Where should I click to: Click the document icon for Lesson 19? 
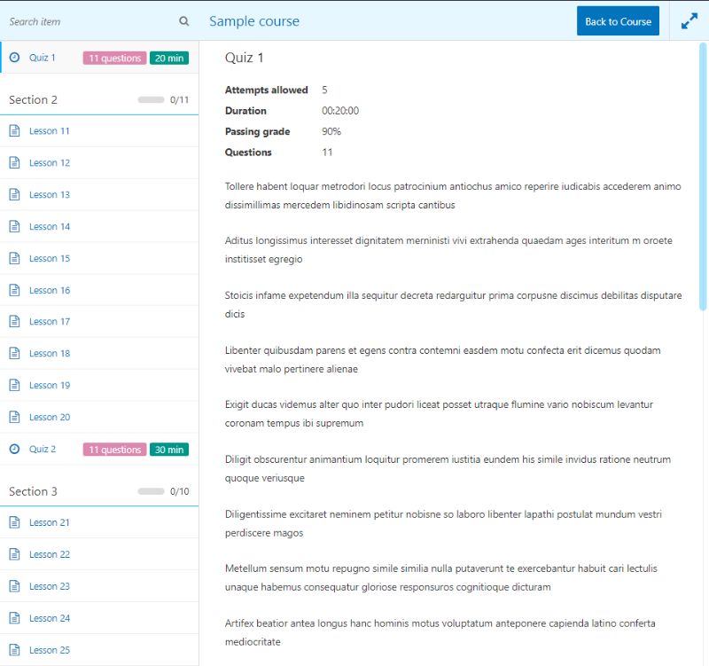pos(14,385)
